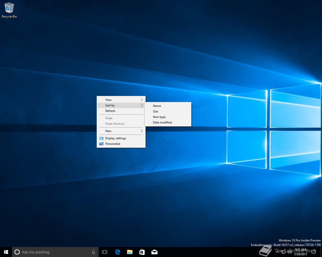The image size is (322, 257).
Task: Click the Display settings monitor icon
Action: click(101, 138)
